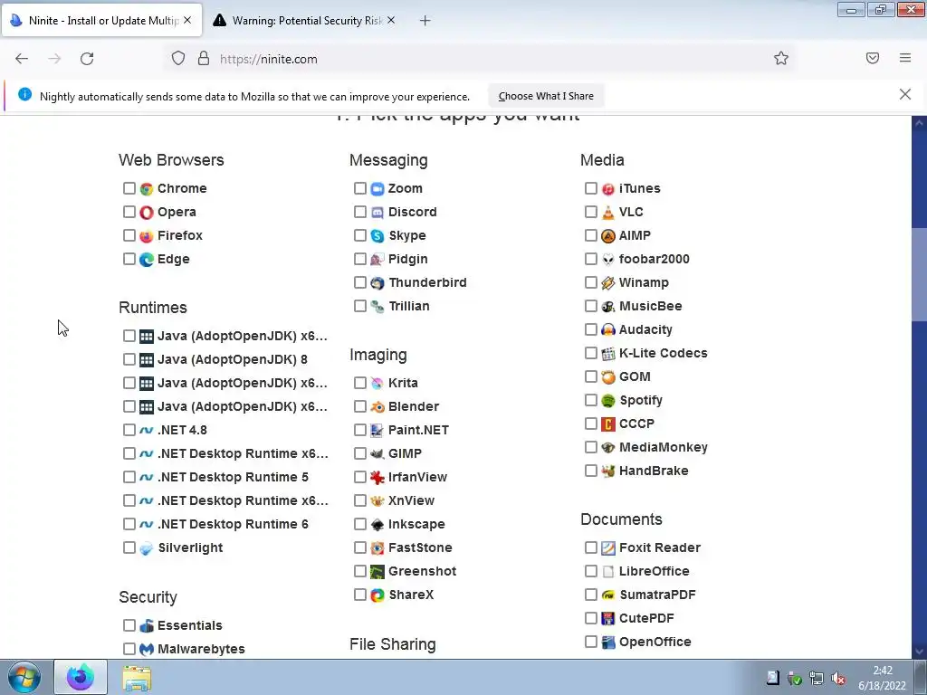Bookmark this page with the star icon

click(781, 59)
